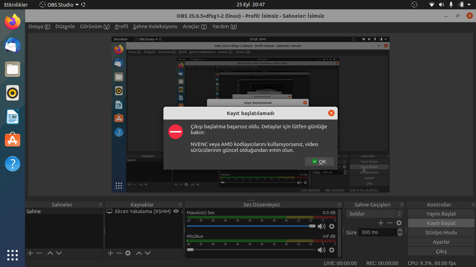Hide the Ekran Yakalama (XSHM) source with the eye icon
This screenshot has height=267, width=476.
click(x=176, y=211)
